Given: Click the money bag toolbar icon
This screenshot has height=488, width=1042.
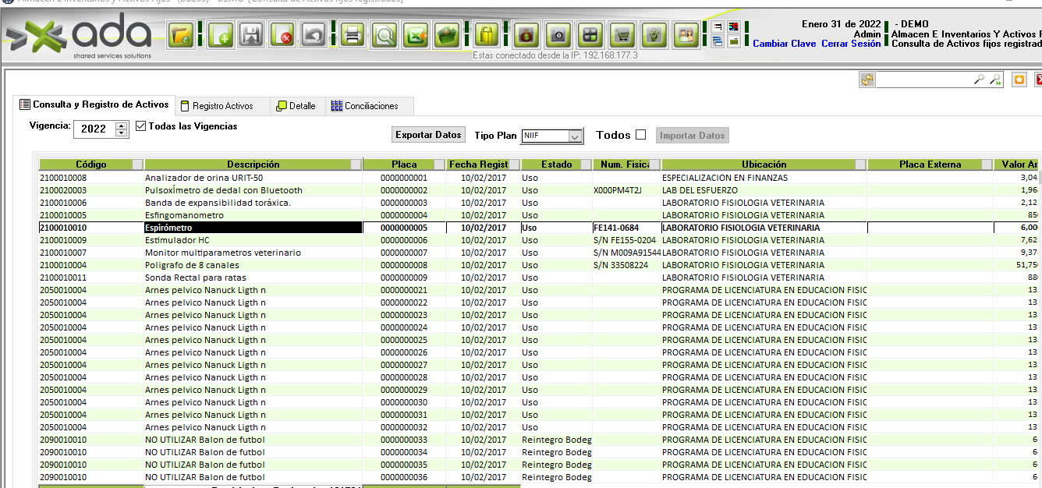Looking at the screenshot, I should [526, 35].
